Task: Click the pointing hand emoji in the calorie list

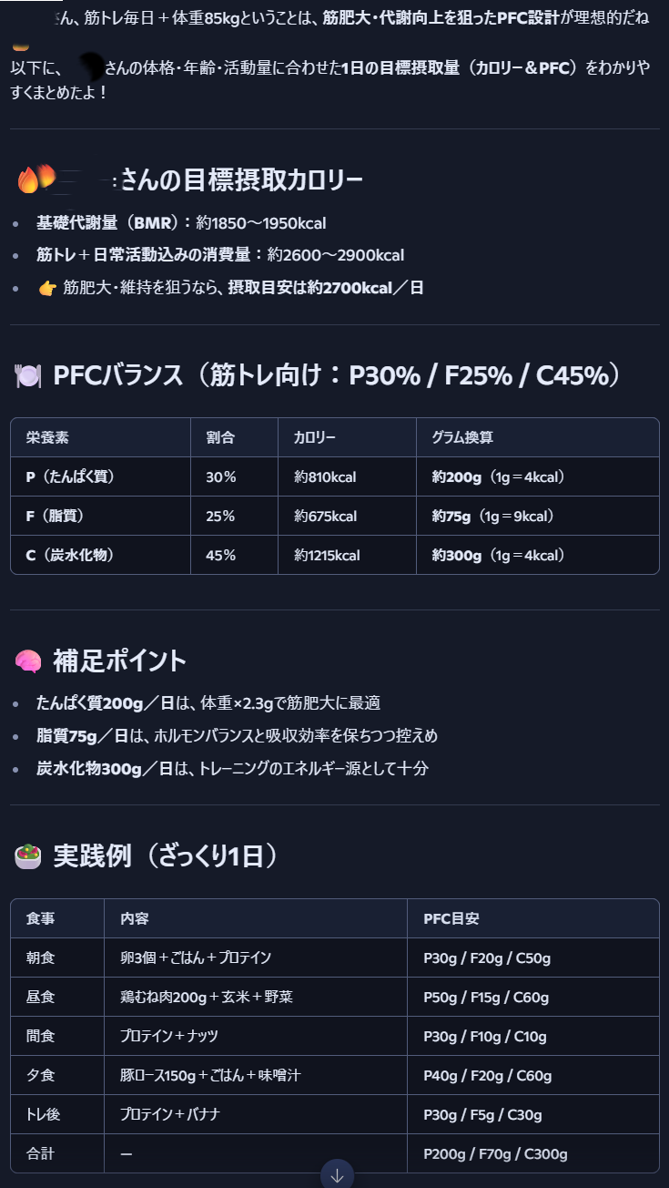Action: click(47, 288)
